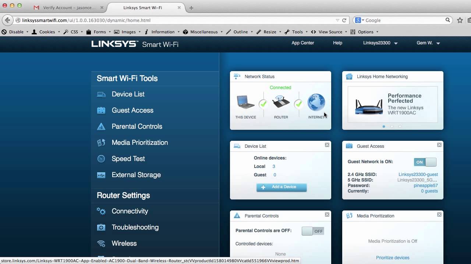
Task: Open the Gem W. account dropdown
Action: [x=428, y=43]
